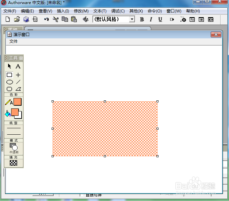Close the presentation window
The image size is (229, 201).
pyautogui.click(x=216, y=35)
